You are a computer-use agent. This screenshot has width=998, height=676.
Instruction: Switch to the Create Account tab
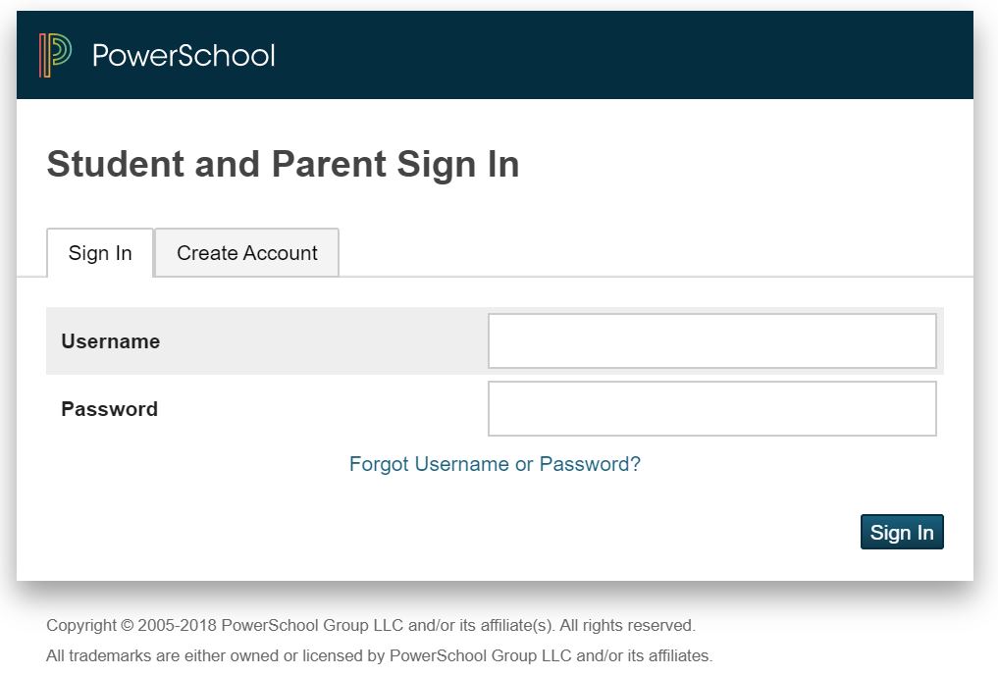pos(247,253)
